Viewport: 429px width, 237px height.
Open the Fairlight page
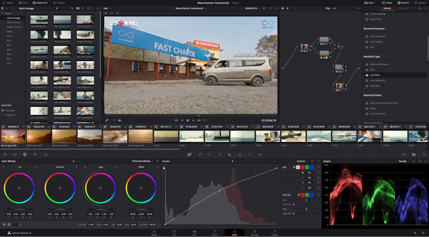255,233
